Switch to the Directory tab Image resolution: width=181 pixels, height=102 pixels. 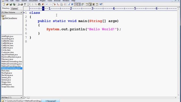(6, 8)
